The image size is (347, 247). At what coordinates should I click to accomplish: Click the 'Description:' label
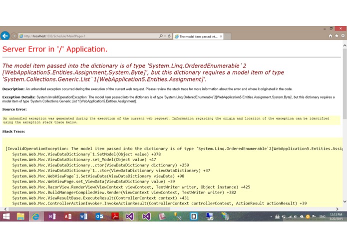click(13, 89)
